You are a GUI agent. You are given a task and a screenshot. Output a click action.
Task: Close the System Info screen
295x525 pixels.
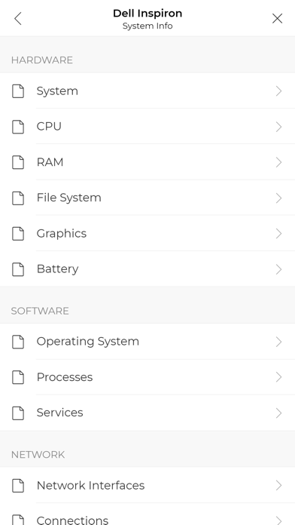(x=277, y=18)
